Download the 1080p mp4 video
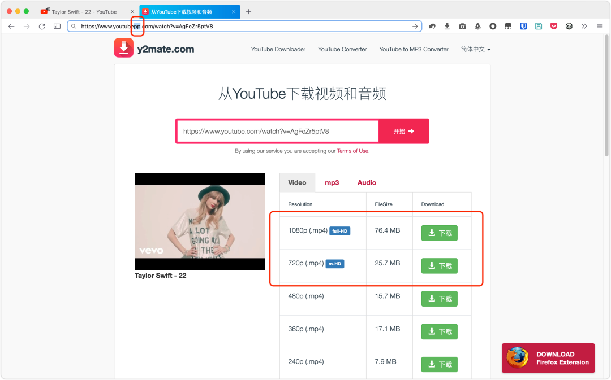This screenshot has width=611, height=380. [439, 233]
